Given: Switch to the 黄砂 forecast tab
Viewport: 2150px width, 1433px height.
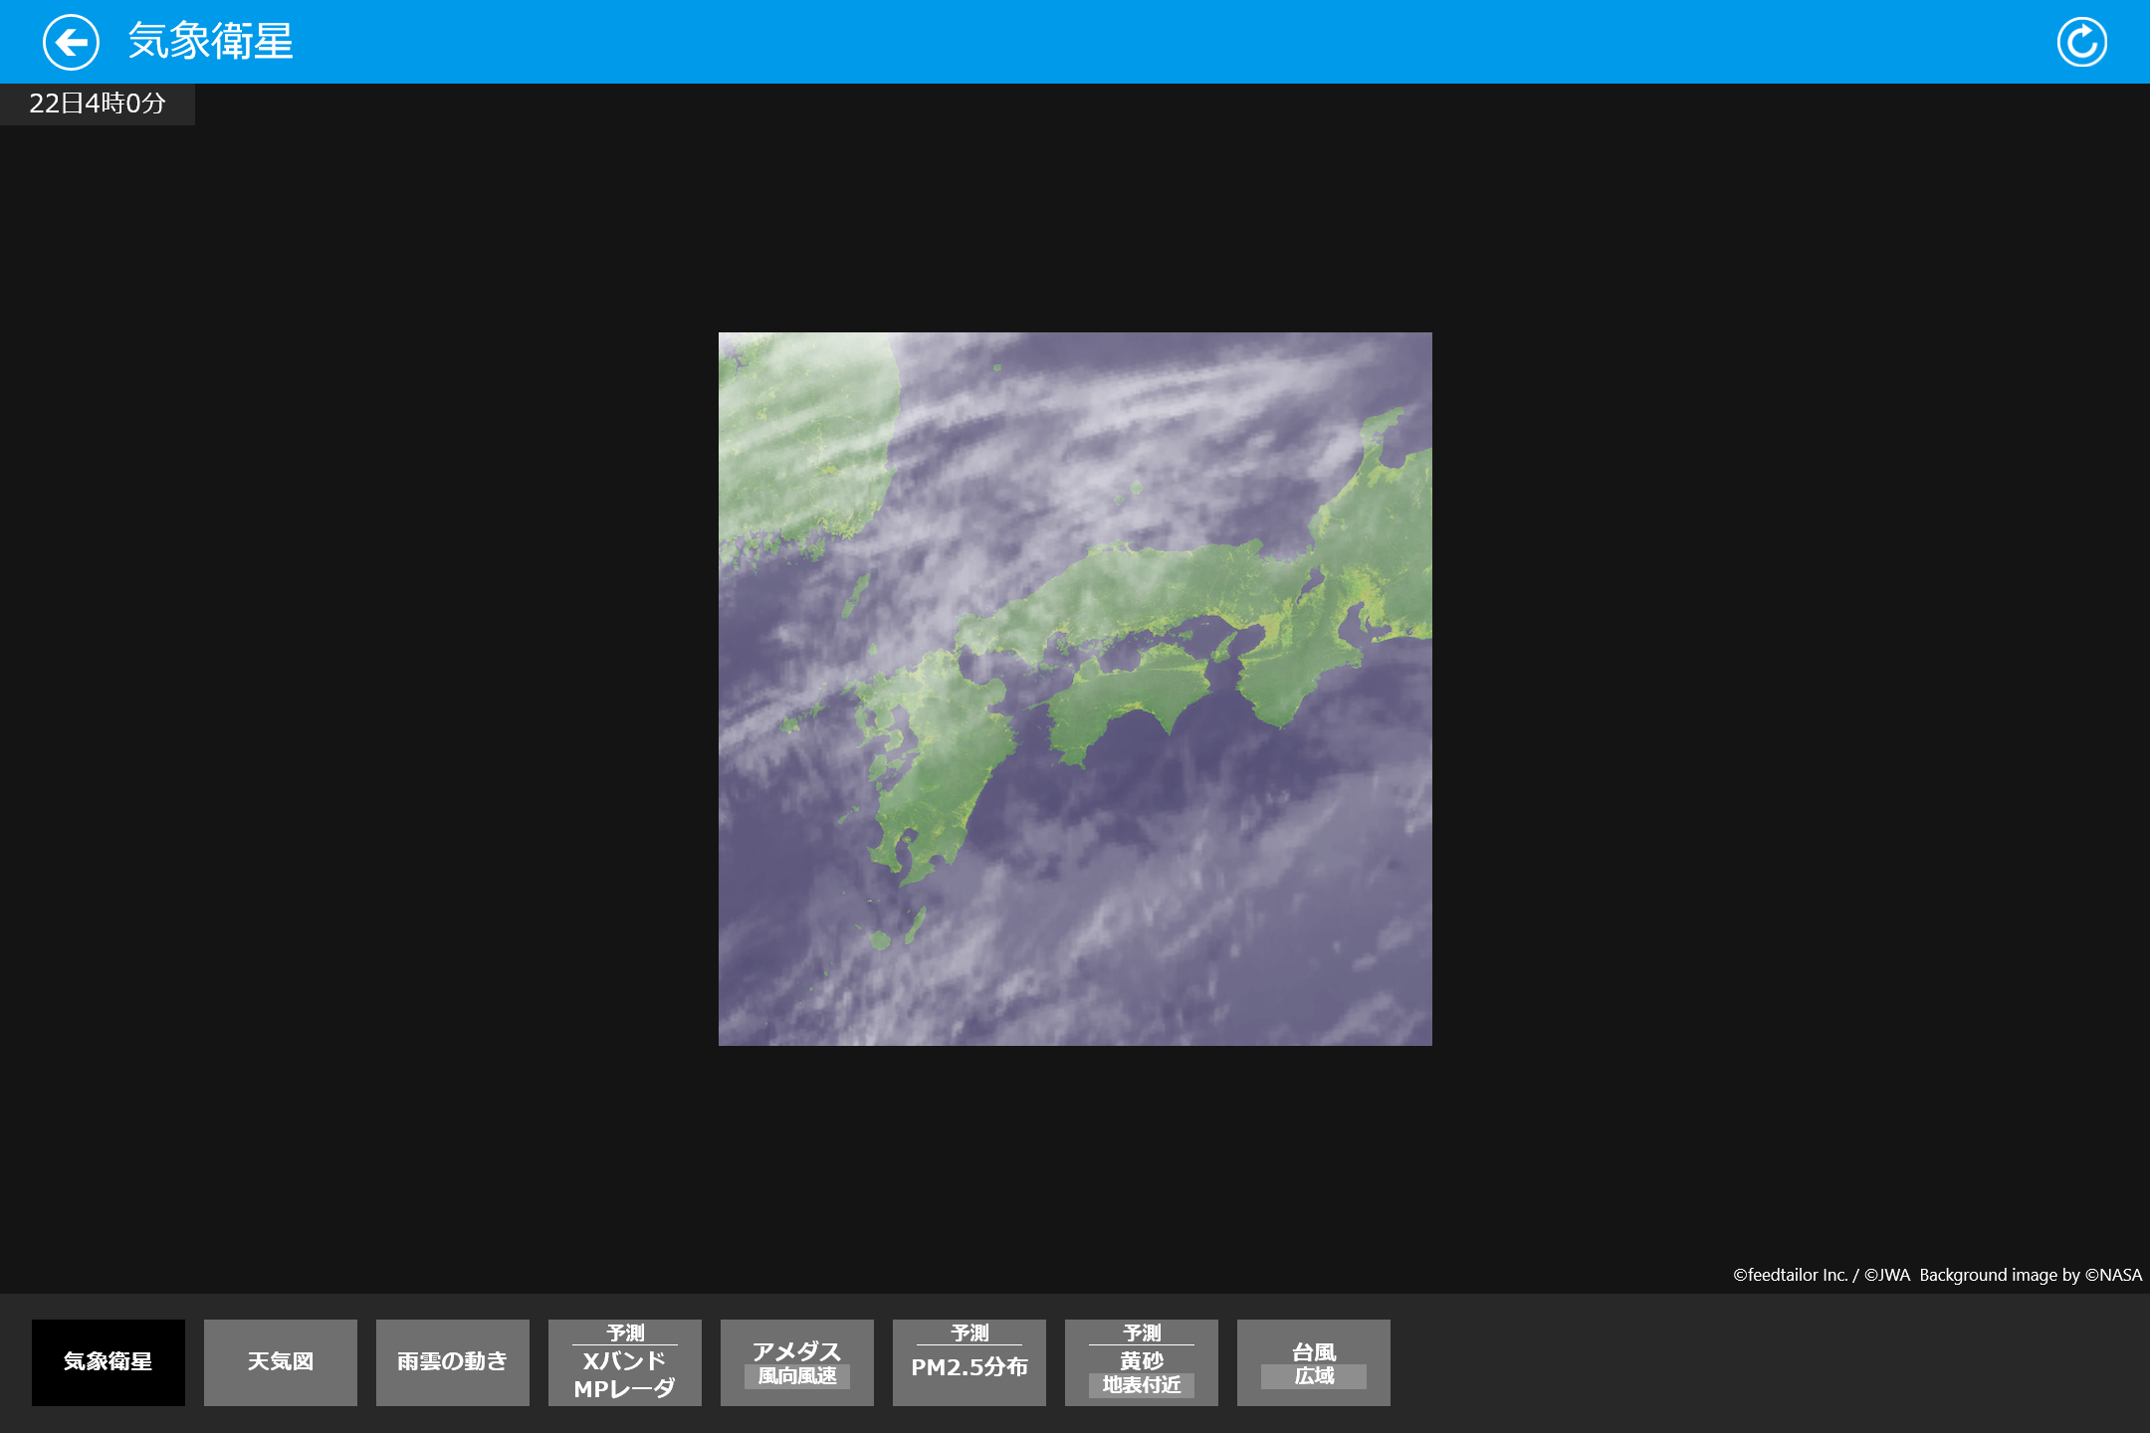Looking at the screenshot, I should click(1142, 1359).
